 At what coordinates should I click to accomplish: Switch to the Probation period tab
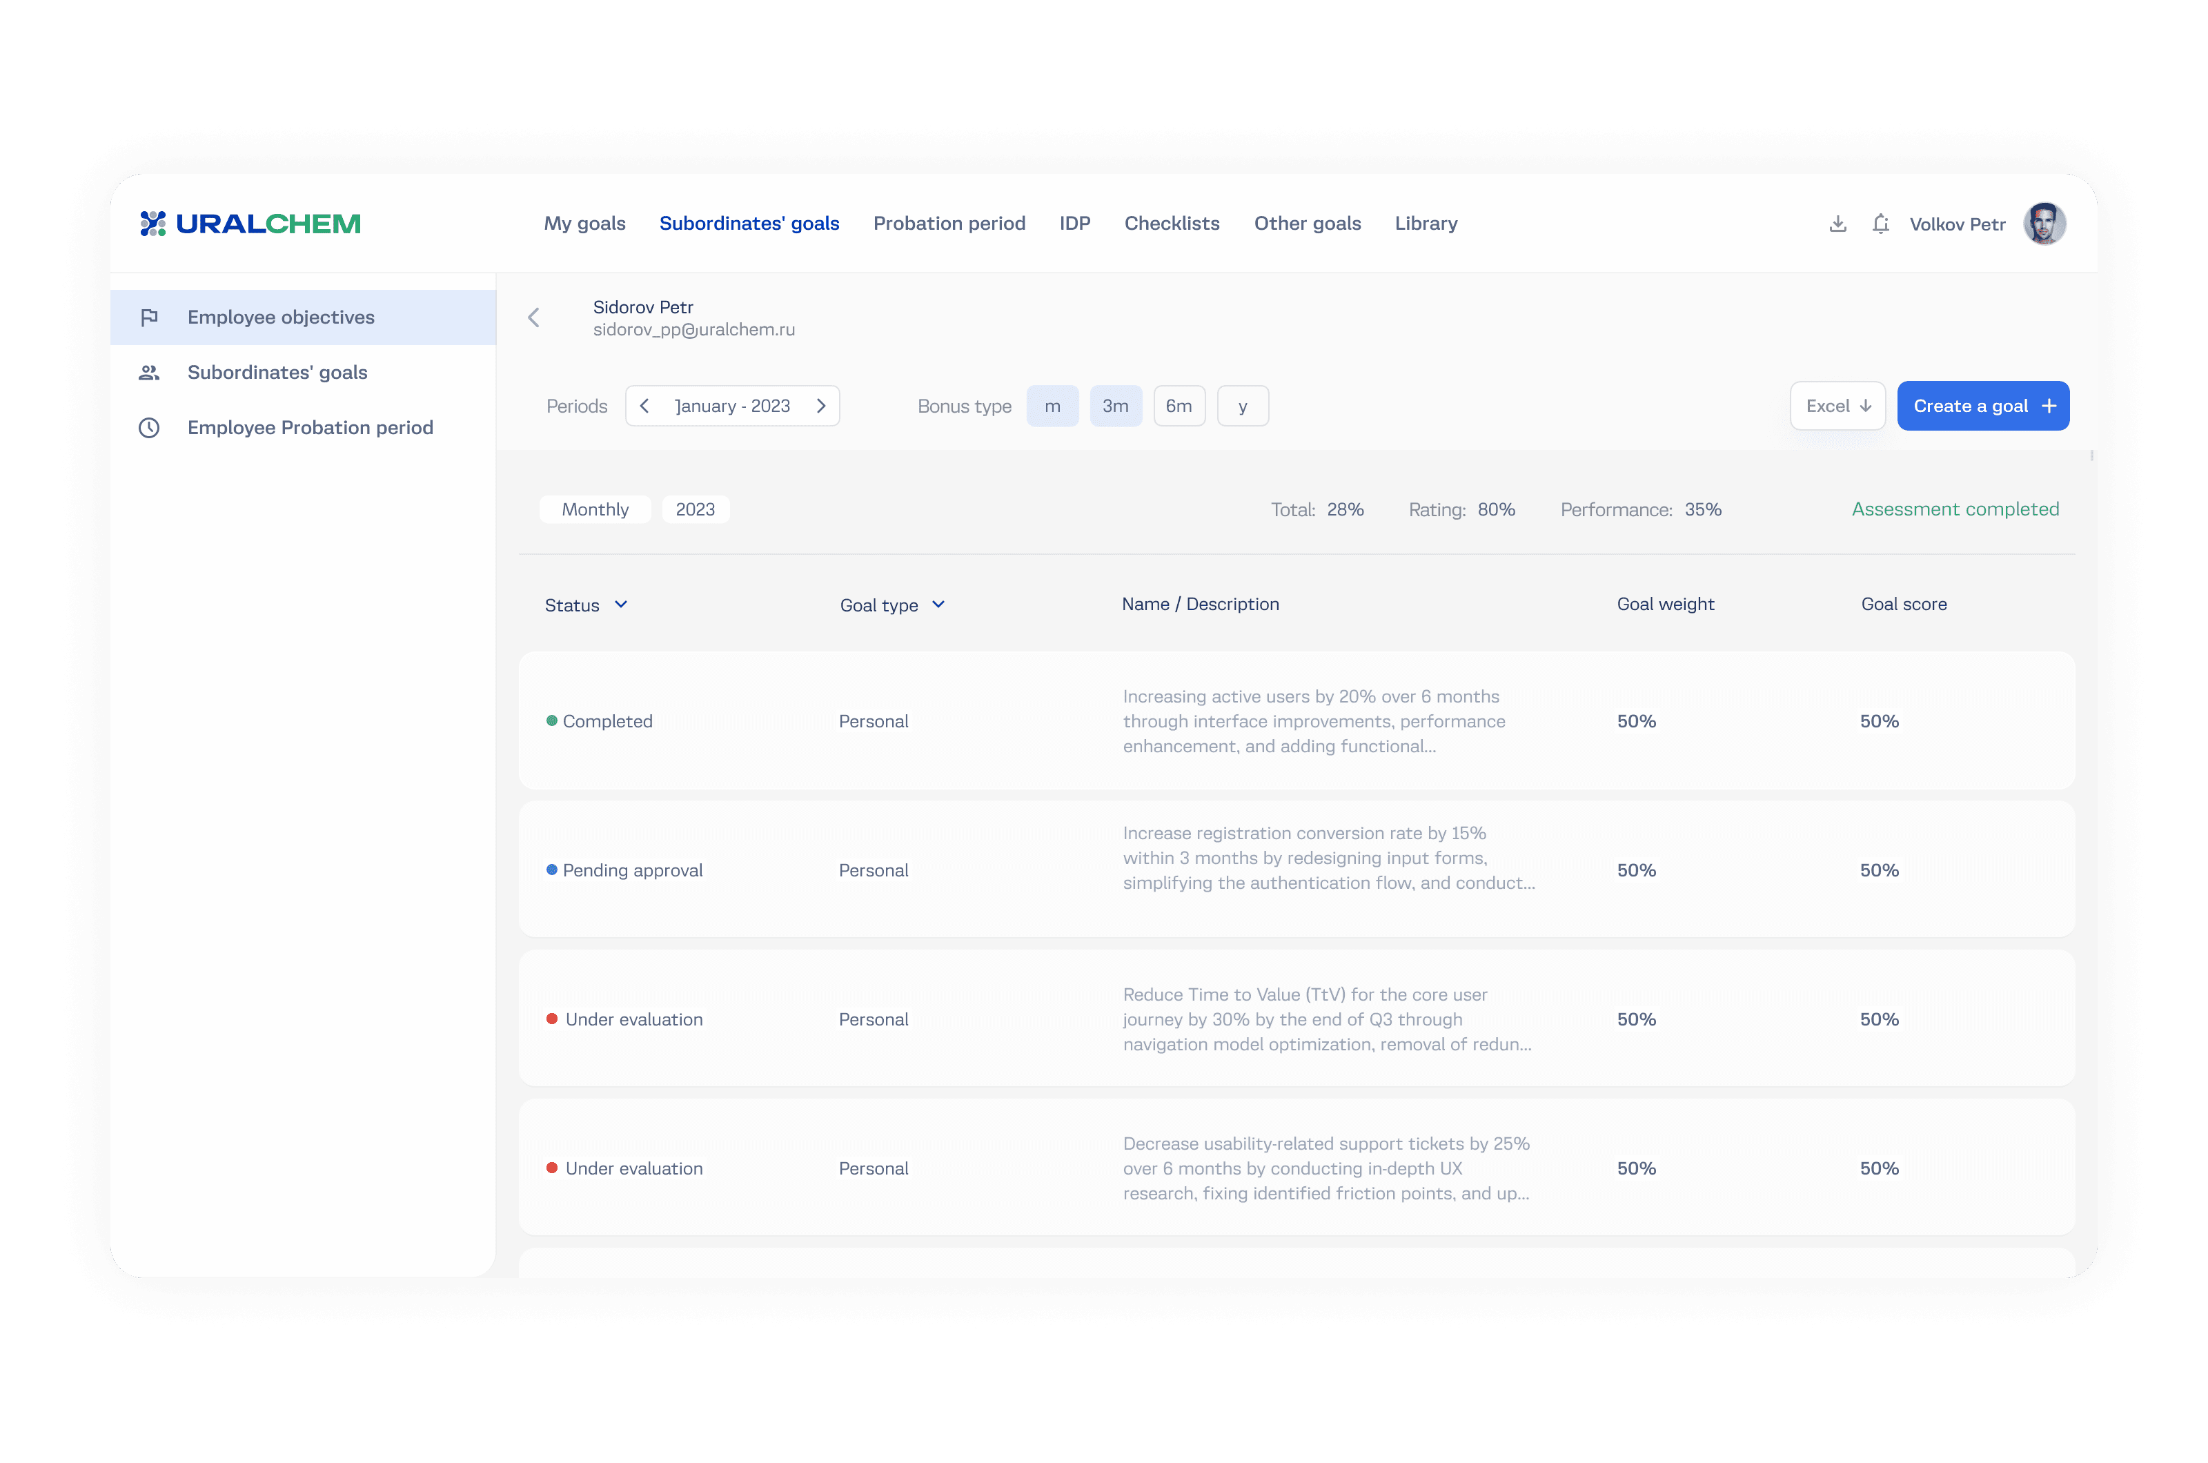[949, 224]
